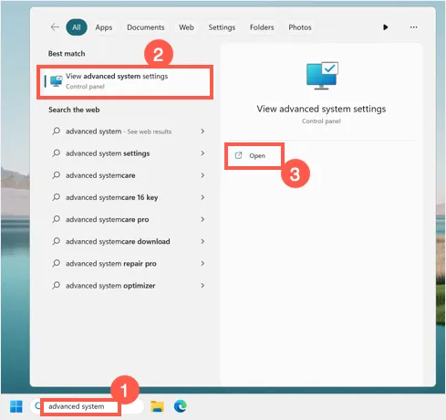Select the 'advanced systemcare 16 key' suggestion
This screenshot has height=420, width=446.
(128, 197)
